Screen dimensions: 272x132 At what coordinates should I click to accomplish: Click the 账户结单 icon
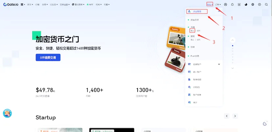point(189,95)
